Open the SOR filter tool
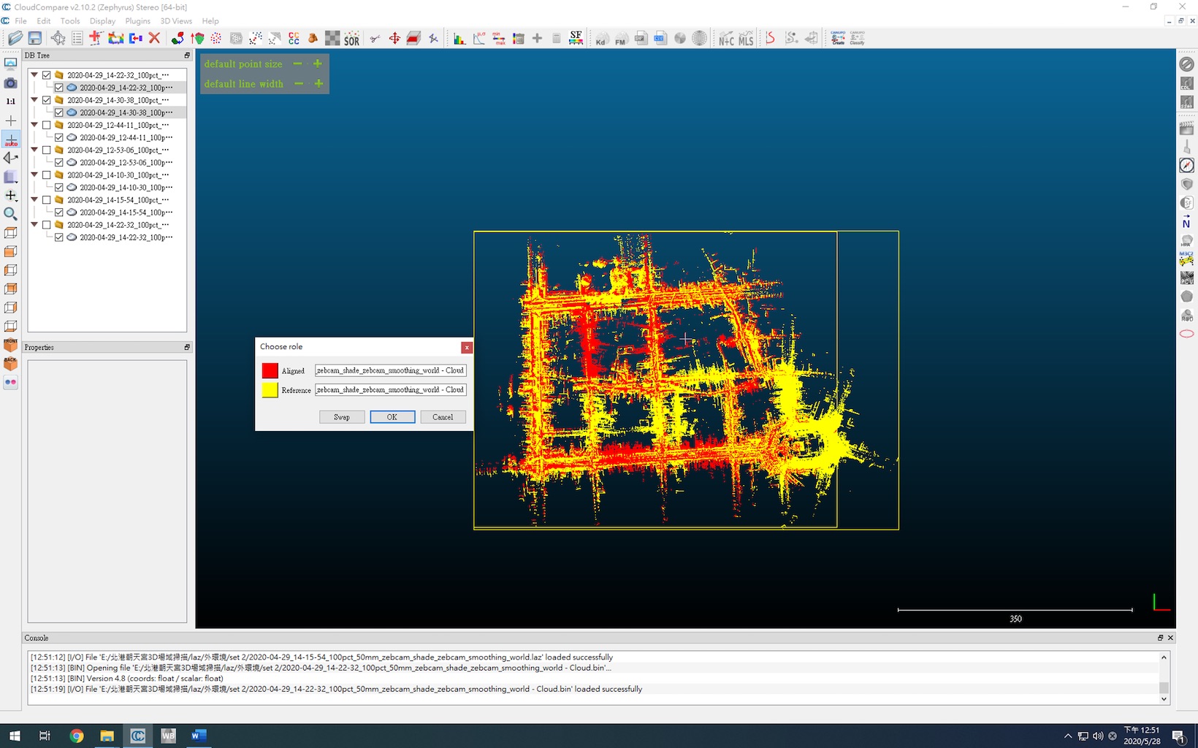The width and height of the screenshot is (1198, 748). tap(351, 39)
